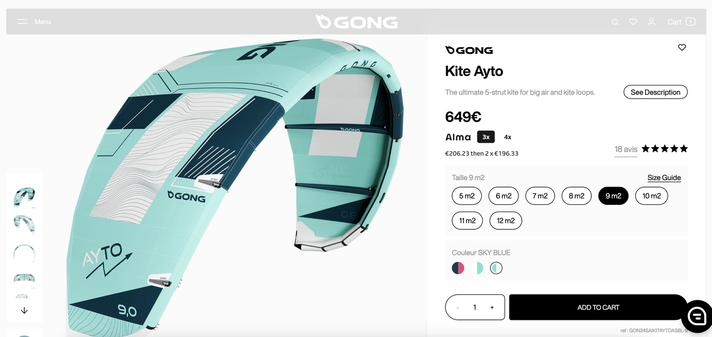Screen dimensions: 712x337
Task: Select the 5 m2 size option
Action: [x=467, y=196]
